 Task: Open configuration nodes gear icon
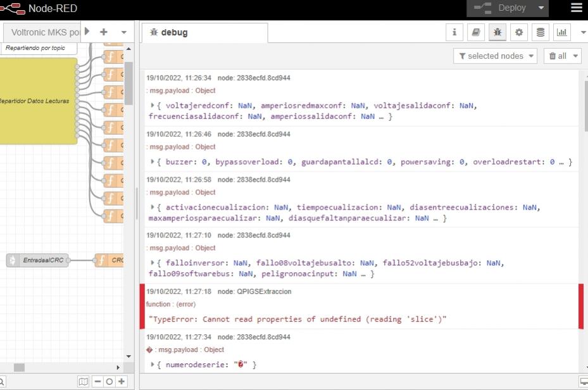(519, 32)
